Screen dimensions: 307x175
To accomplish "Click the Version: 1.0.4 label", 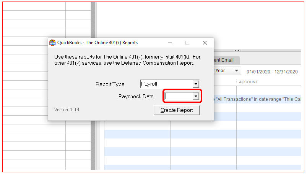I will coord(67,110).
